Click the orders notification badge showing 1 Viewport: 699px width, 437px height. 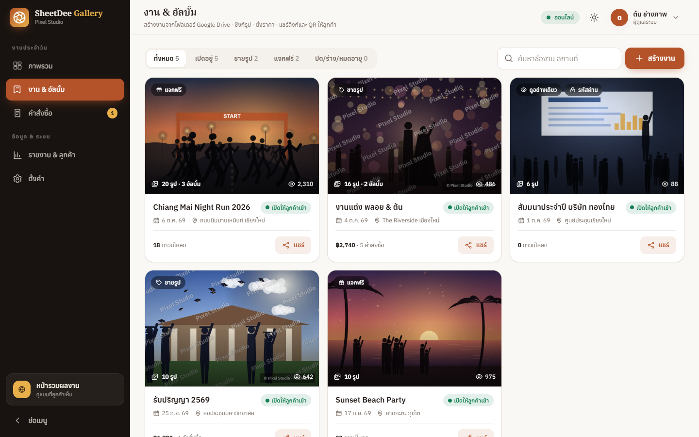point(112,113)
